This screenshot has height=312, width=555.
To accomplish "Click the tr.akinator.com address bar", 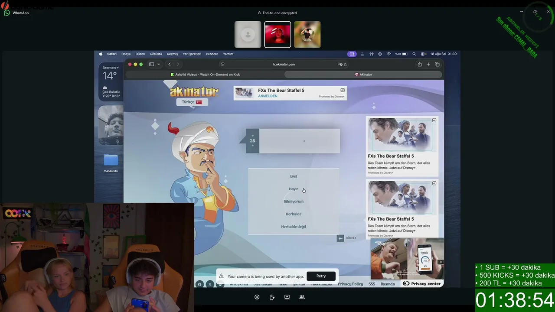I will tap(284, 64).
